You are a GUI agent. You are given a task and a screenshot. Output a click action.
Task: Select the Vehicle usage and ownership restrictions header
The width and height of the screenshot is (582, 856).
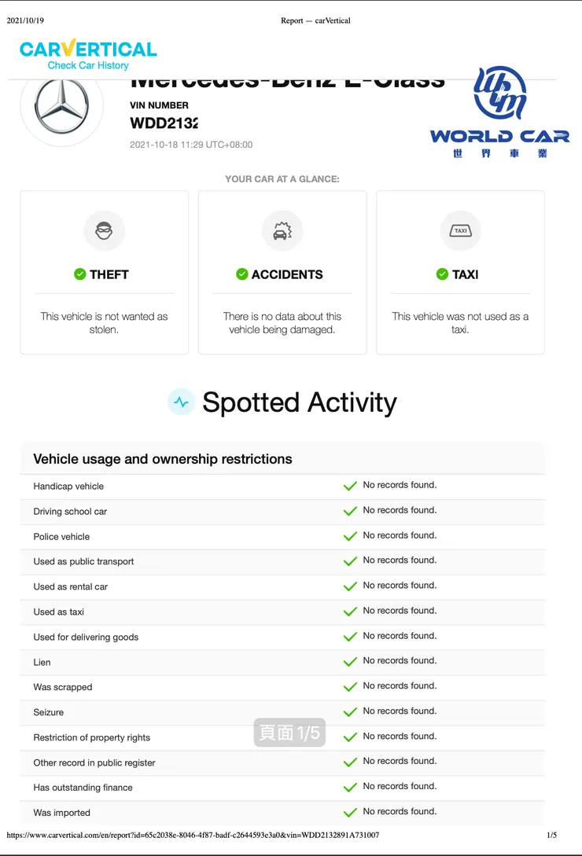[163, 459]
